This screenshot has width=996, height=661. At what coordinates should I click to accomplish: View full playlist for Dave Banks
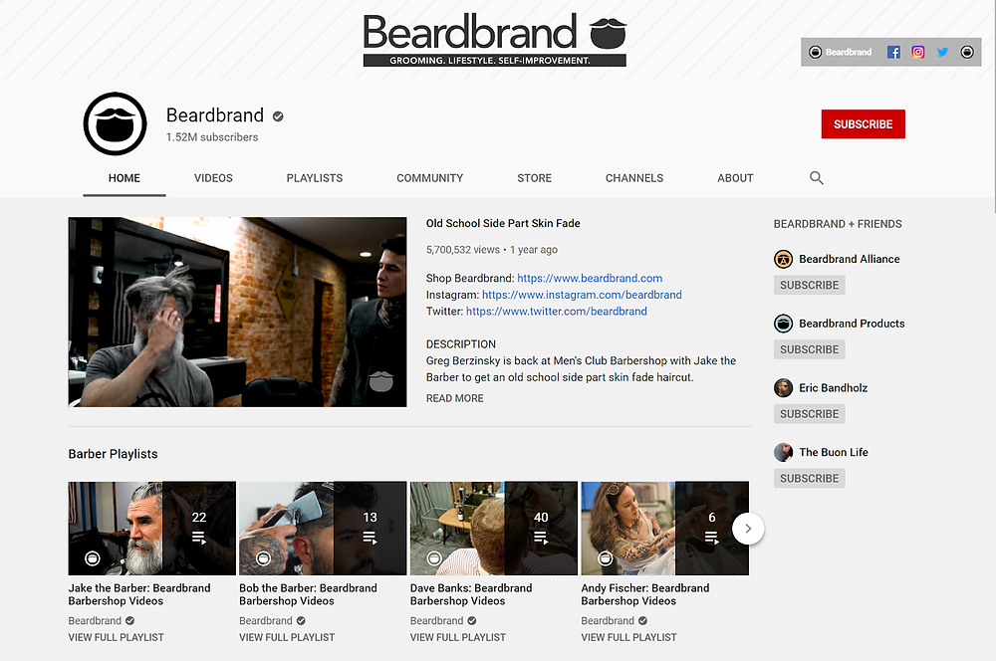458,637
